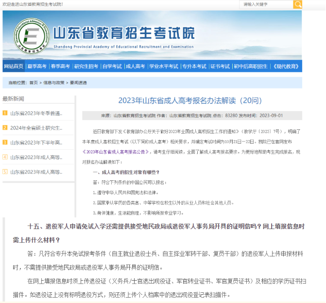Click the 要闻速递 breadcrumb link
The width and height of the screenshot is (326, 303).
click(x=78, y=83)
